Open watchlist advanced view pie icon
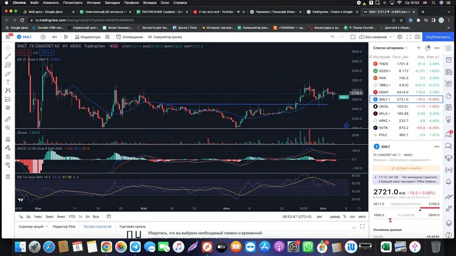 428,48
